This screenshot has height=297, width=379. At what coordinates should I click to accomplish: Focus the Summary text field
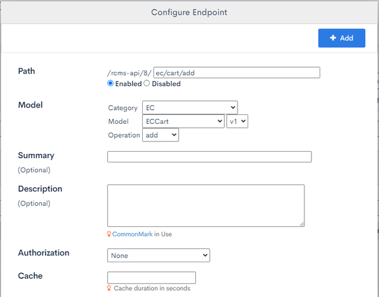210,157
